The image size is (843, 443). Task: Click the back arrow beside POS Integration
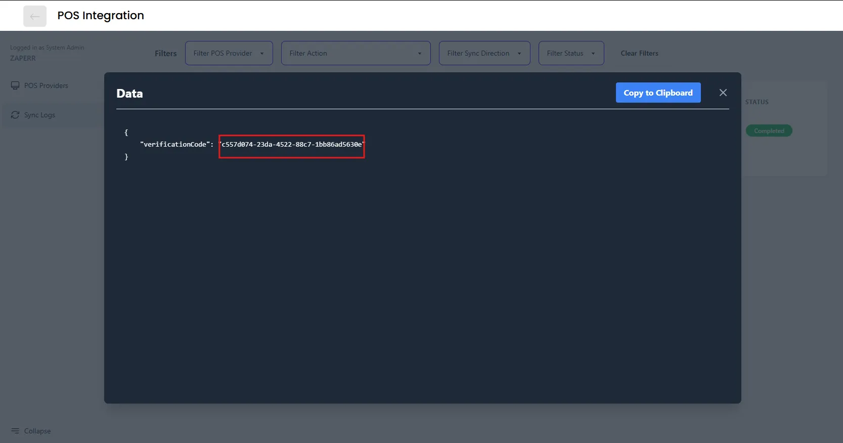(x=35, y=16)
